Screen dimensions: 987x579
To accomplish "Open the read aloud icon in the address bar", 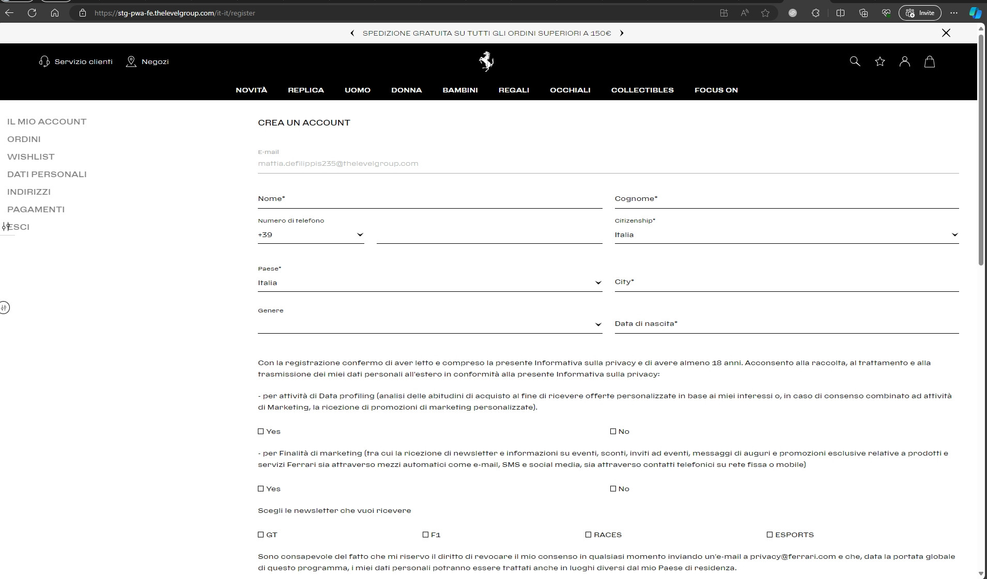I will 745,13.
